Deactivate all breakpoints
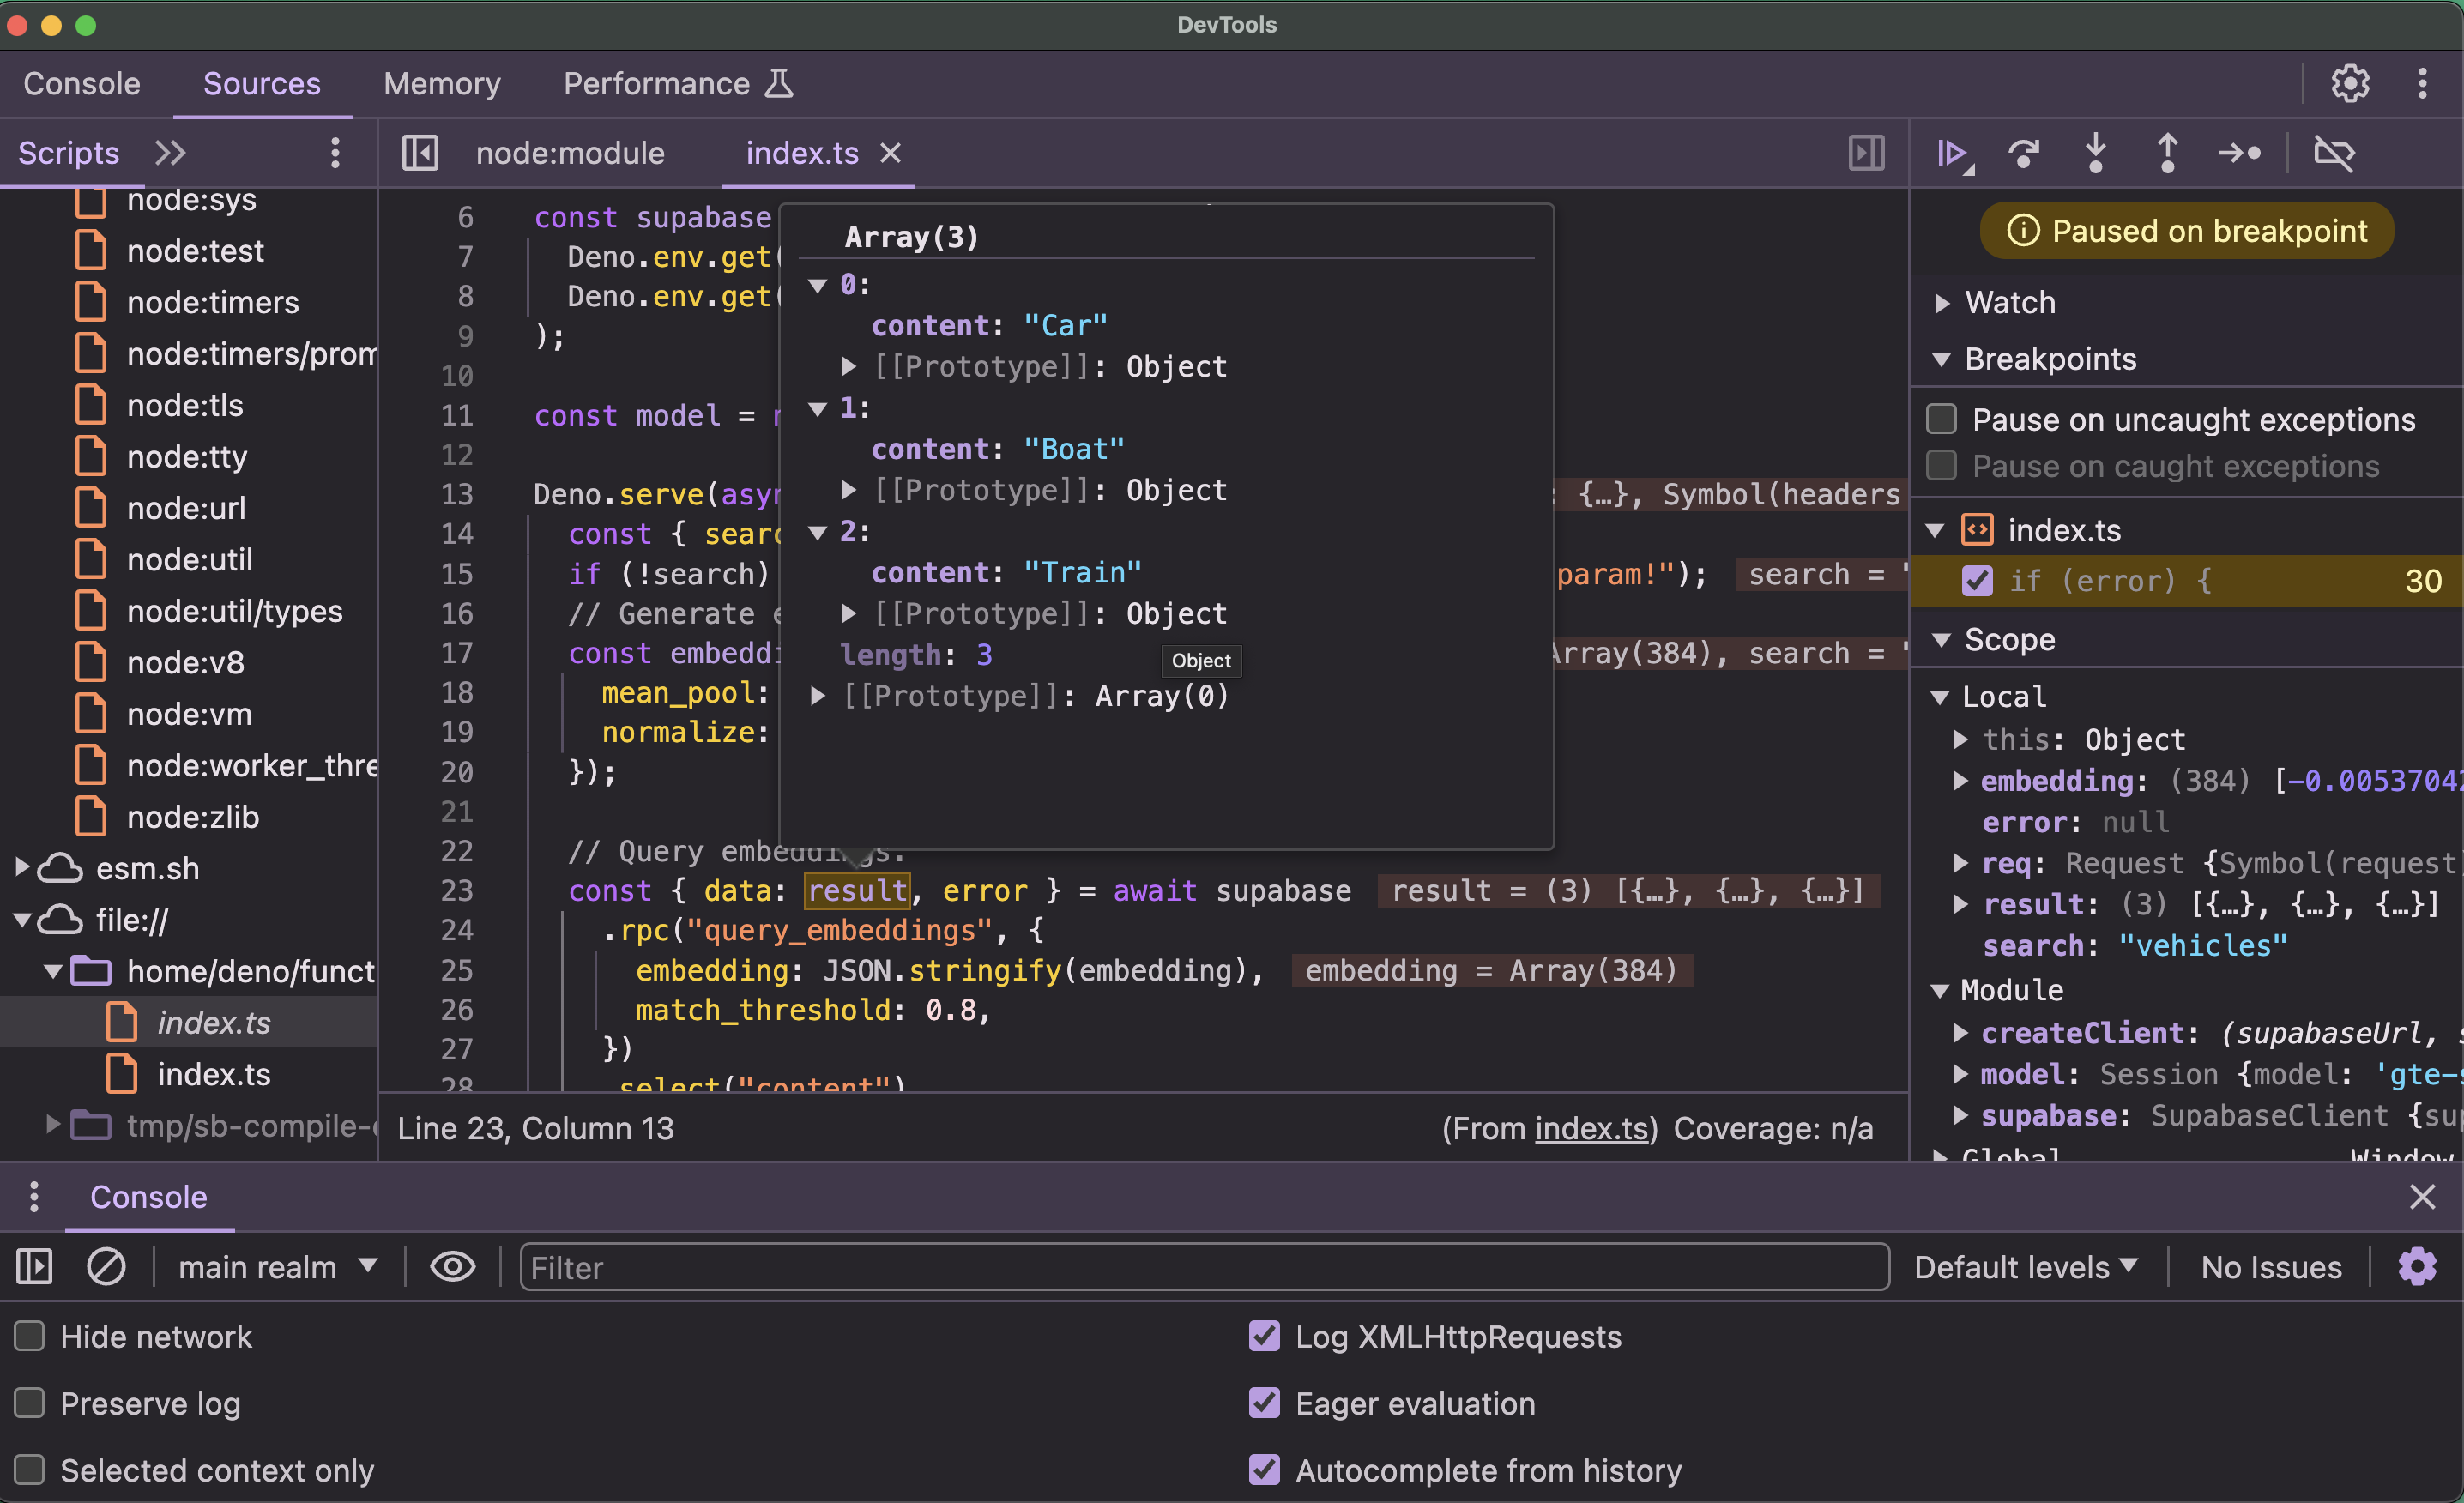This screenshot has width=2464, height=1503. 2335,153
